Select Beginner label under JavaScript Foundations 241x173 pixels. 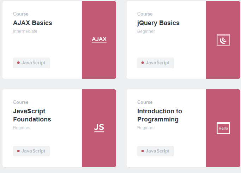[x=22, y=128]
